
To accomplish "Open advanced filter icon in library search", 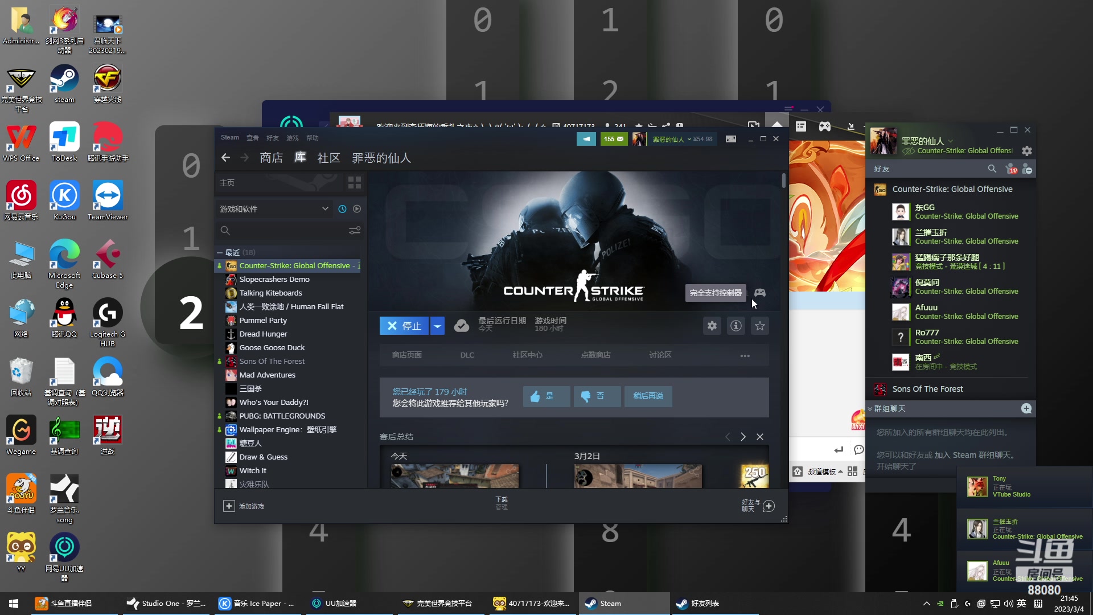I will click(355, 231).
